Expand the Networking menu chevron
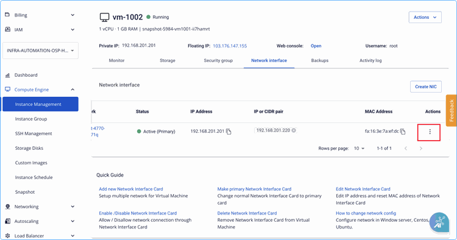The height and width of the screenshot is (240, 457). click(73, 206)
